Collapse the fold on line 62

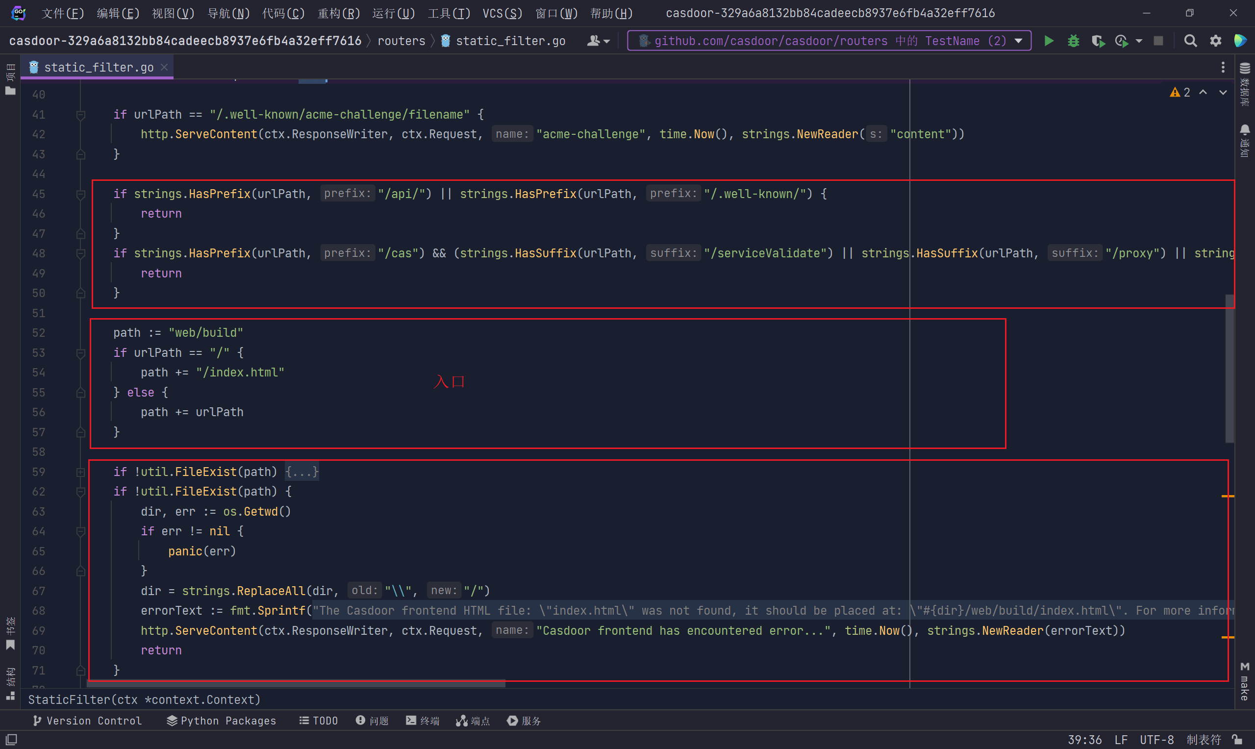coord(81,492)
